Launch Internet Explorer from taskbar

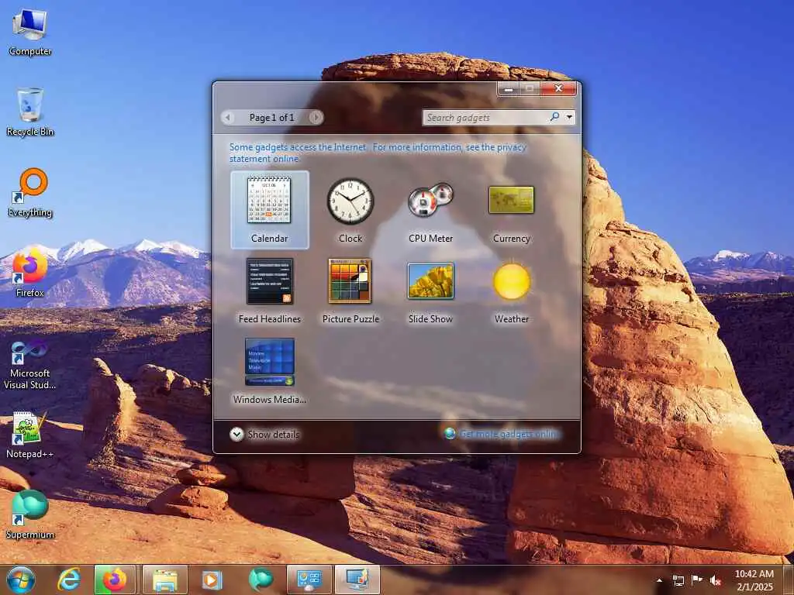pyautogui.click(x=69, y=580)
